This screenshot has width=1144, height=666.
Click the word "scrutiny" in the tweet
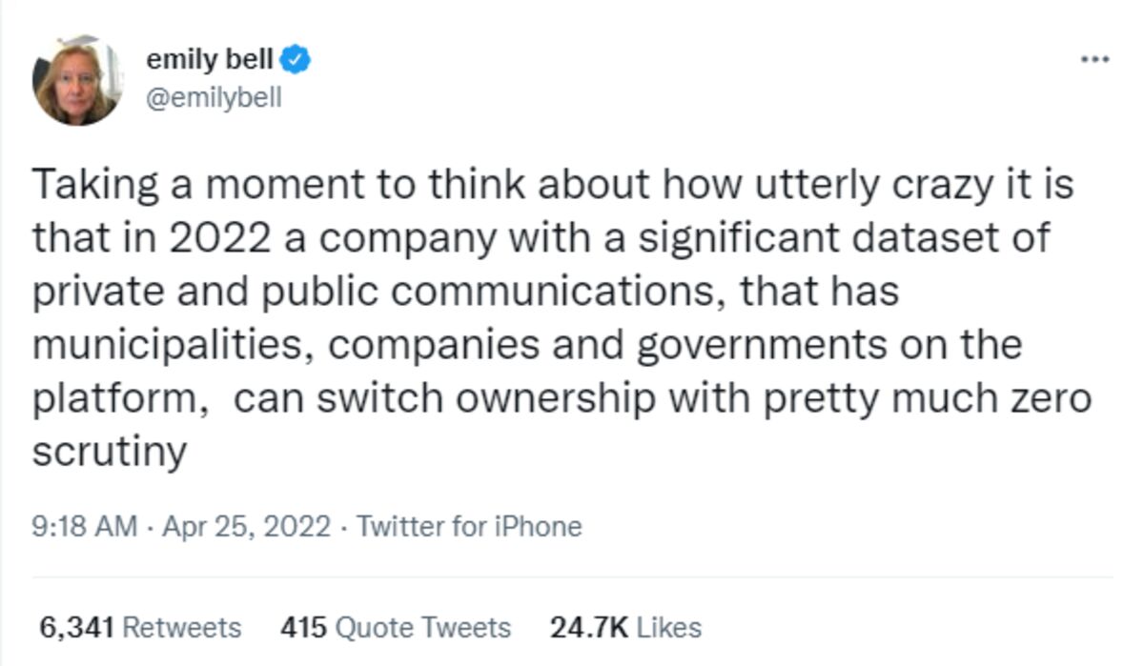click(x=109, y=451)
